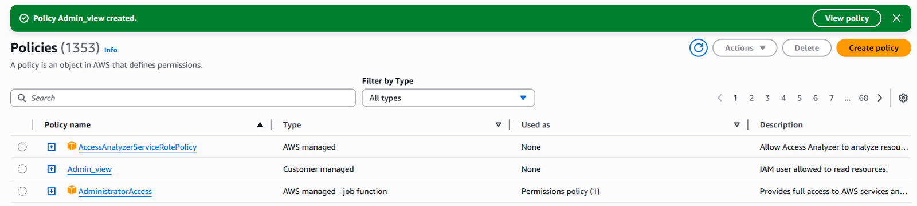Click 'Allow Access Analyzer to analyze' description
Screen dimensions: 917x206
coord(834,147)
